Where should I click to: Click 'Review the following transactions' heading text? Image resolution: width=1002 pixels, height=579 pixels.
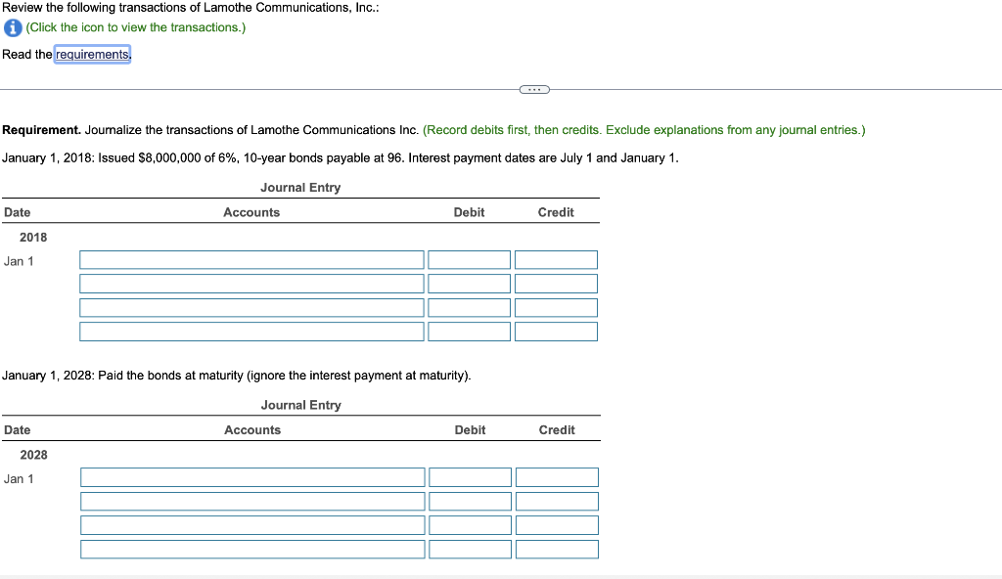click(x=191, y=8)
